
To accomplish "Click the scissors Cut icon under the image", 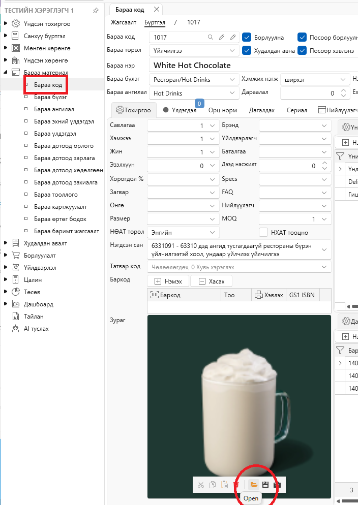I will 201,485.
